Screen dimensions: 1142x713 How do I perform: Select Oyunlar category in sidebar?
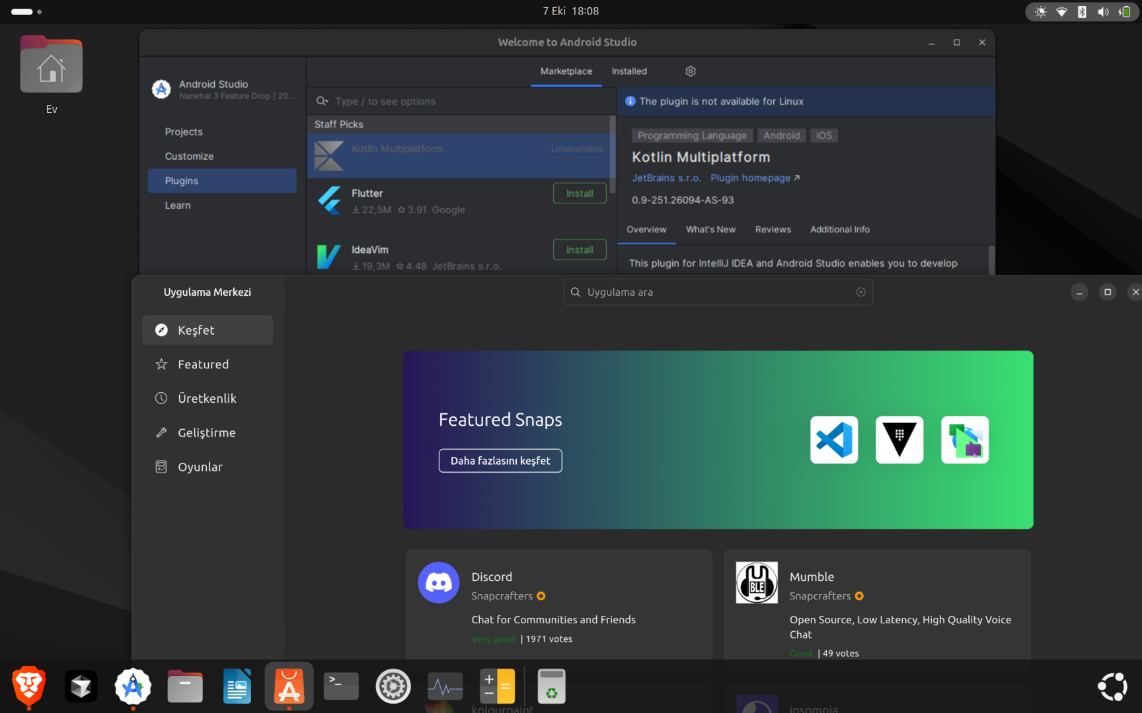208,467
